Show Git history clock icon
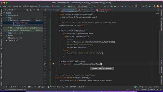 tap(136, 6)
